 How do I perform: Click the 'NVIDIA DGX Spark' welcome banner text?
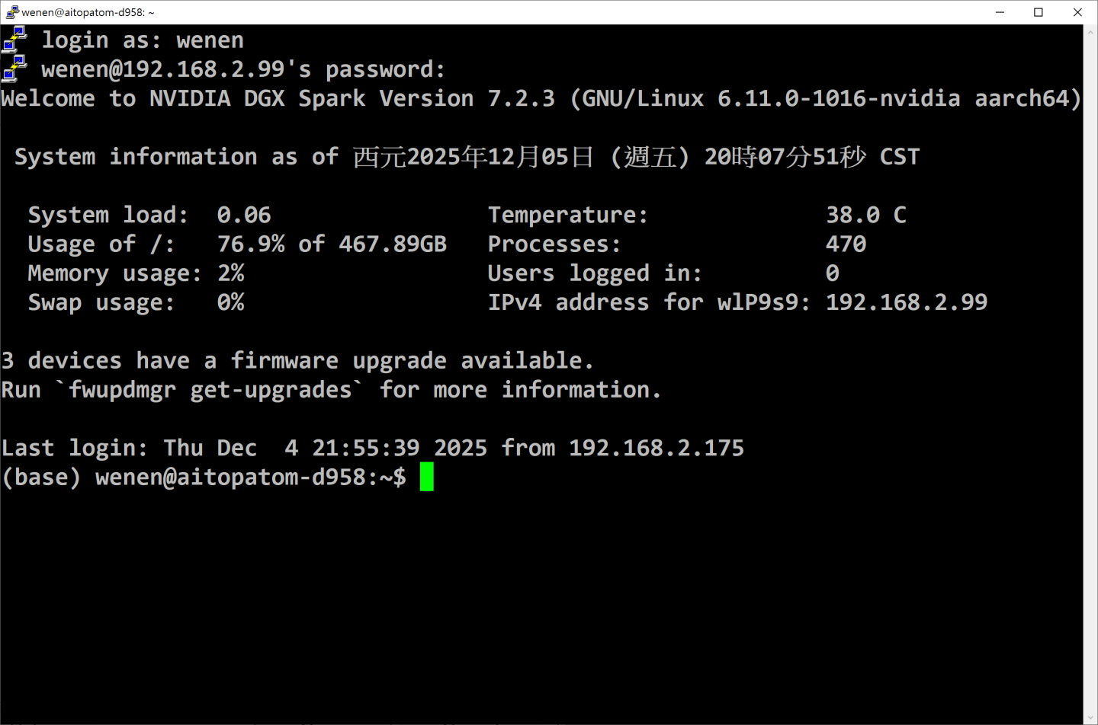pos(257,98)
